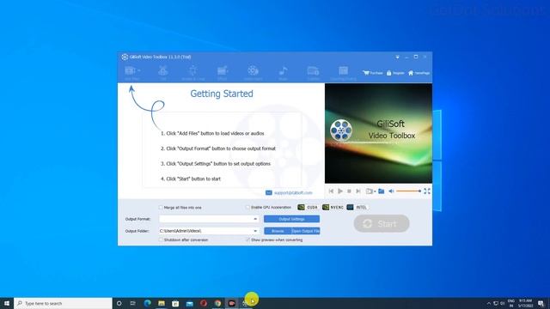550x309 pixels.
Task: Open the Watermark tool
Action: coord(253,71)
